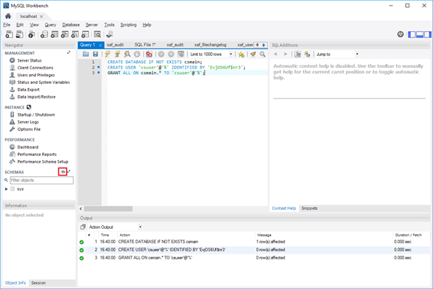The width and height of the screenshot is (433, 289).
Task: Switch to the xaf_filechangelog tab
Action: click(210, 44)
